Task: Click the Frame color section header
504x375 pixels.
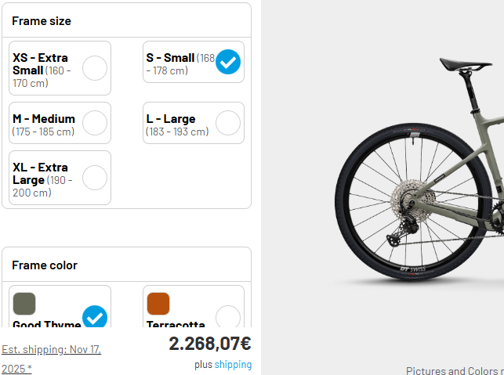Action: tap(45, 265)
